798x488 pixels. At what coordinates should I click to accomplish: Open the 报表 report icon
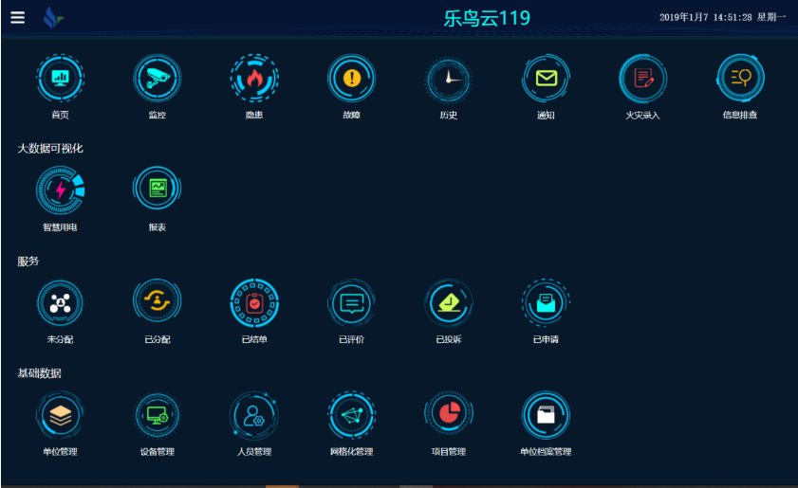pos(158,188)
